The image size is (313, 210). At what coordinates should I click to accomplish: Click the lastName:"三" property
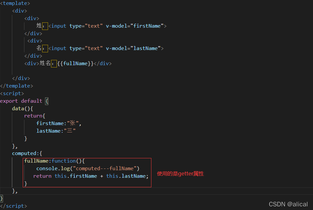[56, 131]
